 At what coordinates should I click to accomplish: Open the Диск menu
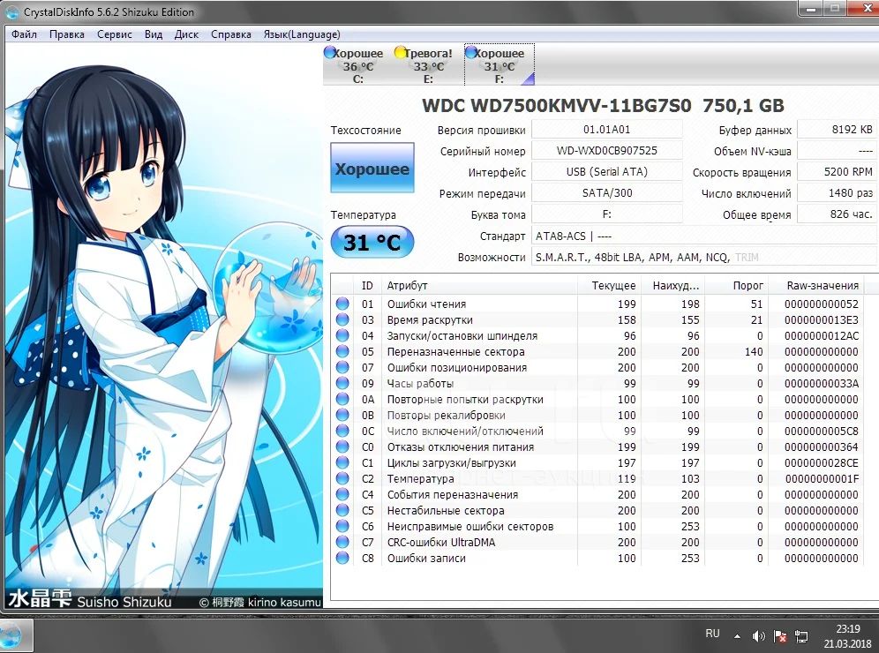[186, 34]
